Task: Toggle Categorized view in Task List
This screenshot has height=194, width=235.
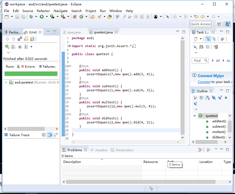Action: point(208,39)
